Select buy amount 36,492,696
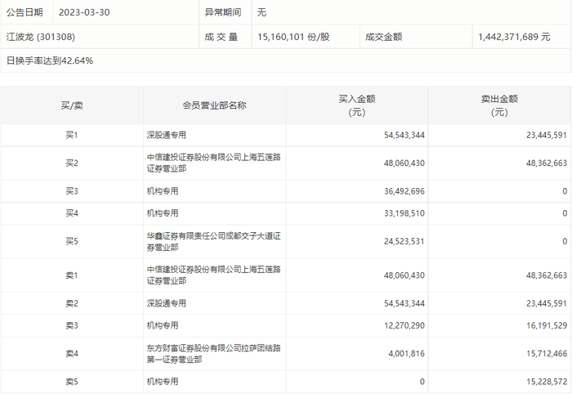This screenshot has height=394, width=572. 404,191
